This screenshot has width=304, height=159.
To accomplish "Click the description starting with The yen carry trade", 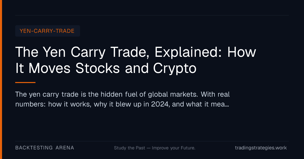I will (123, 99).
